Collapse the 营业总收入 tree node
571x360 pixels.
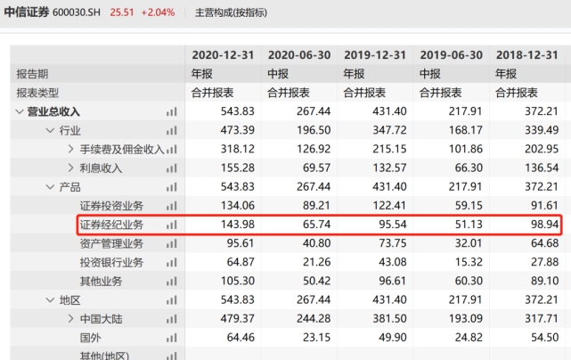click(x=20, y=111)
